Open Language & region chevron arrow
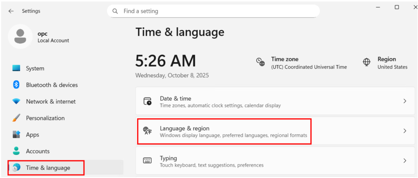The height and width of the screenshot is (178, 418). 405,131
